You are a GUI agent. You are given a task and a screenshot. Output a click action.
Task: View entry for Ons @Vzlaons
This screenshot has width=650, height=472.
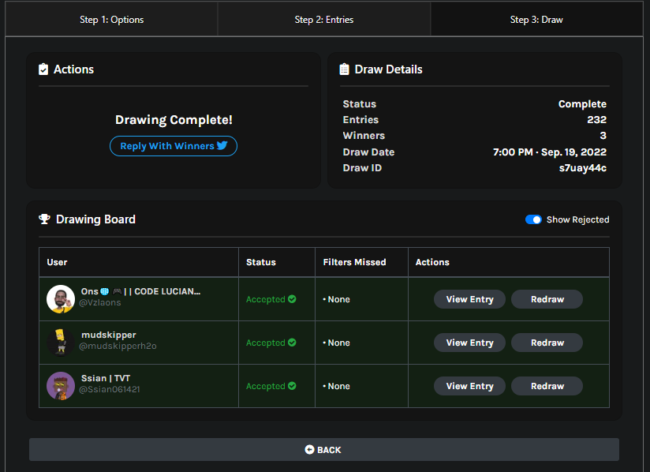(469, 299)
